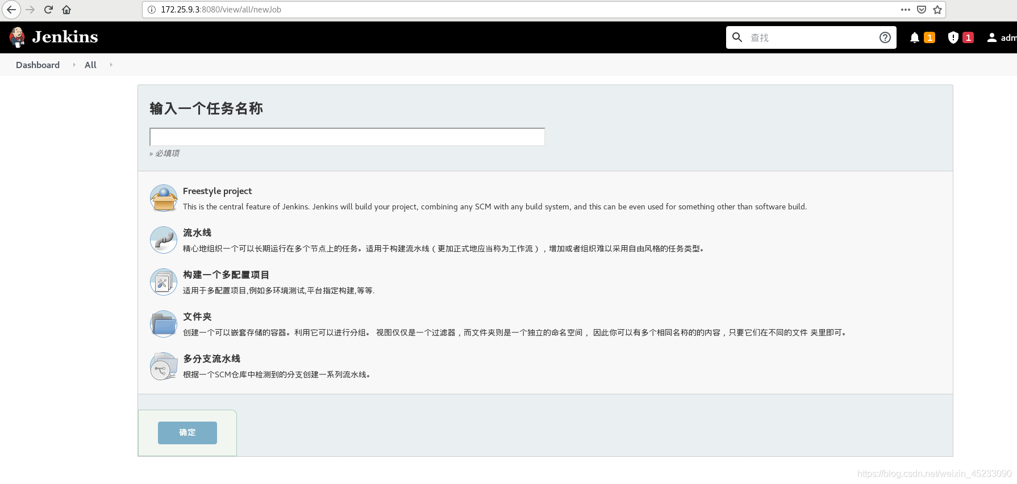
Task: Click the browser home icon
Action: tap(66, 10)
